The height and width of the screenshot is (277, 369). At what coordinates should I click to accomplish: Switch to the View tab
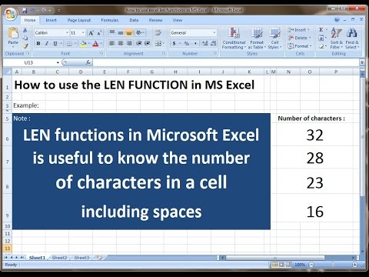tap(177, 20)
